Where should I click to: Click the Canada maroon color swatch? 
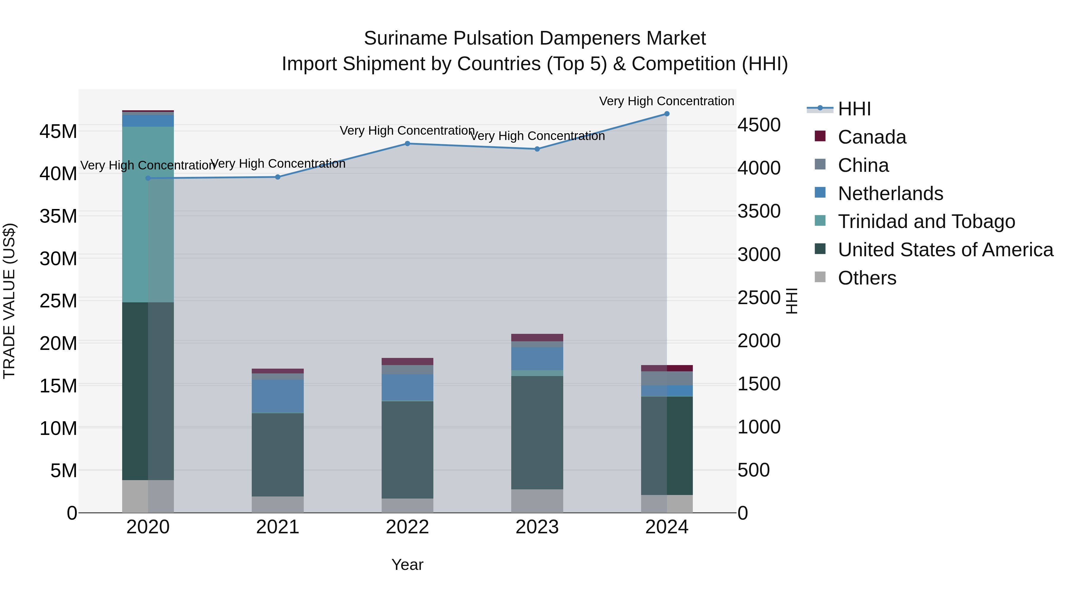point(820,136)
